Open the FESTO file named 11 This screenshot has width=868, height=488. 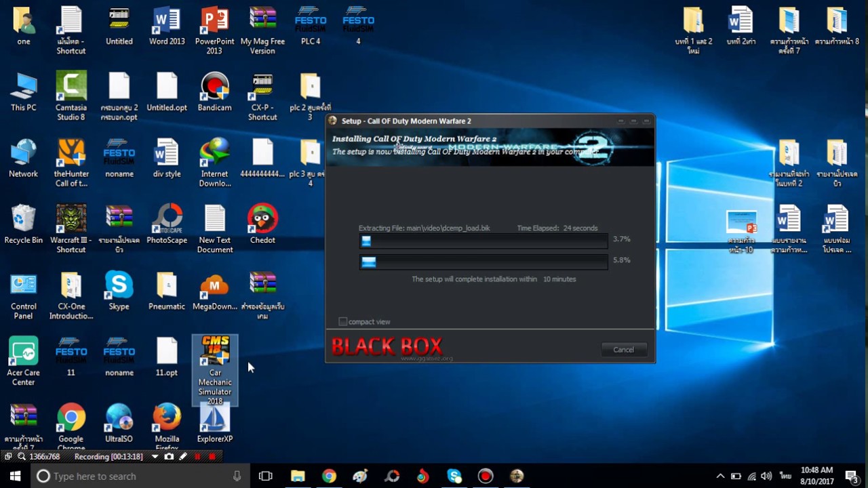71,357
